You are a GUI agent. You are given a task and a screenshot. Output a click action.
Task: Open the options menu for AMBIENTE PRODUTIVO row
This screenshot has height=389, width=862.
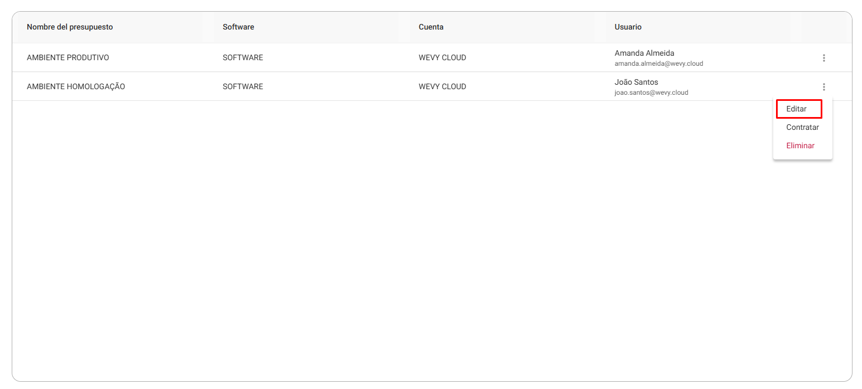coord(823,58)
